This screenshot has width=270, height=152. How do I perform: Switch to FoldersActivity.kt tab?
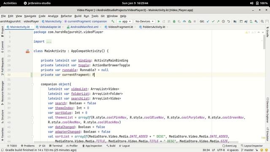tap(154, 27)
